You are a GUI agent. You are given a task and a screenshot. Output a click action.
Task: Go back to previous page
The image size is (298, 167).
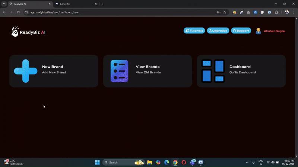4,12
